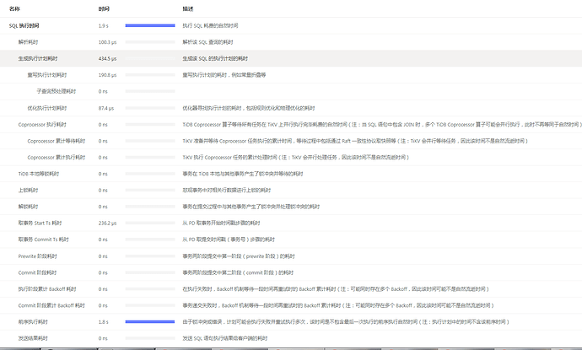Select the Prewrite 阶段耗时 row name
Viewport: 582px width, 350px height.
pos(37,256)
